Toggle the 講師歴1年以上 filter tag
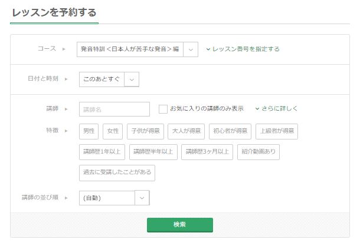The width and height of the screenshot is (360, 246). (102, 152)
